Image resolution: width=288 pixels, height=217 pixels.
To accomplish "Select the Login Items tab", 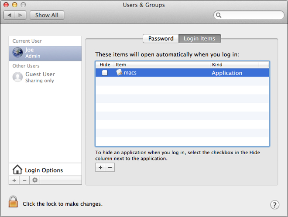I will (199, 38).
